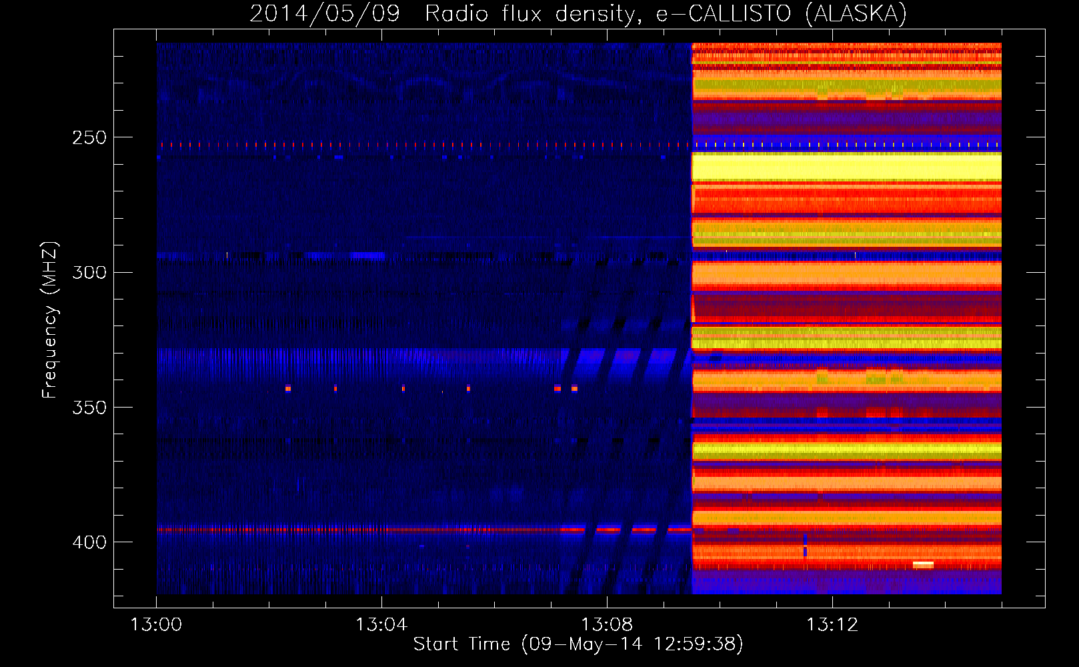Click the small white streak near 408 MHz
1079x667 pixels.
pyautogui.click(x=923, y=564)
